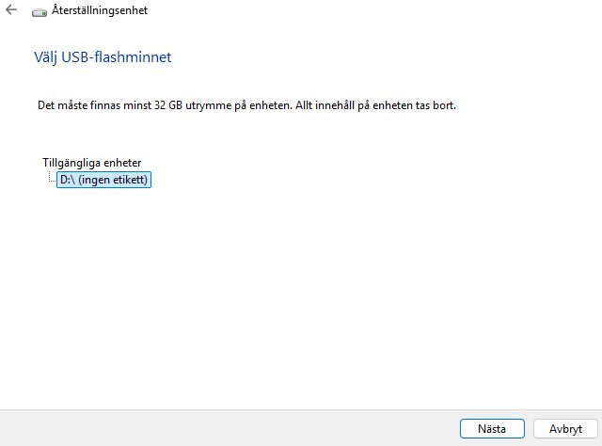Click the Återställningsenhet window title text
The width and height of the screenshot is (602, 446).
100,11
